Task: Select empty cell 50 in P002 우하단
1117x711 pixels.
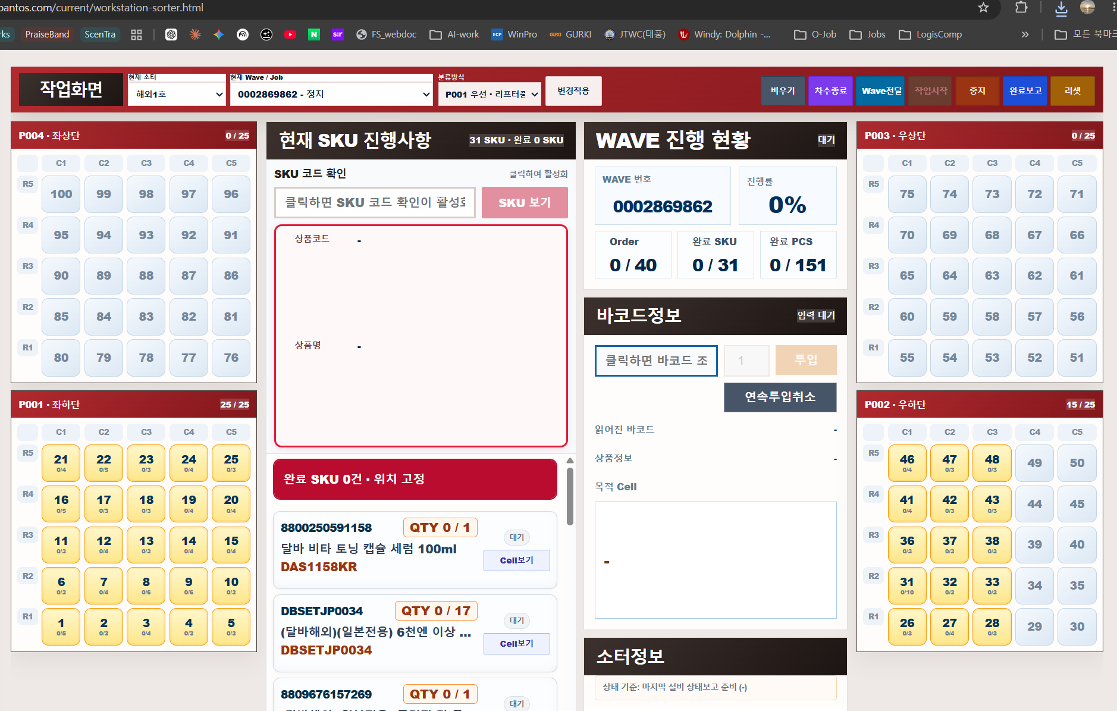Action: (1077, 463)
